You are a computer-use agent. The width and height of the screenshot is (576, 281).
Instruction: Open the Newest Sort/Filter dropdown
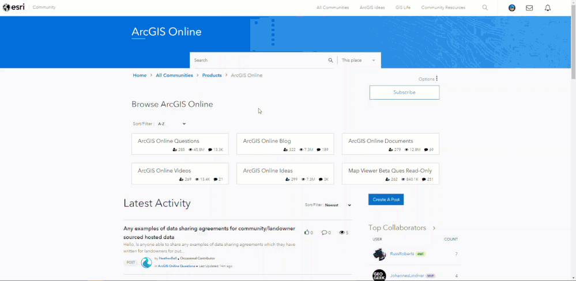(338, 205)
